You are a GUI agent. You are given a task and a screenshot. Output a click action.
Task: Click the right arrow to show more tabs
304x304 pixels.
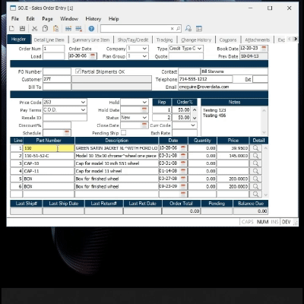[296, 39]
